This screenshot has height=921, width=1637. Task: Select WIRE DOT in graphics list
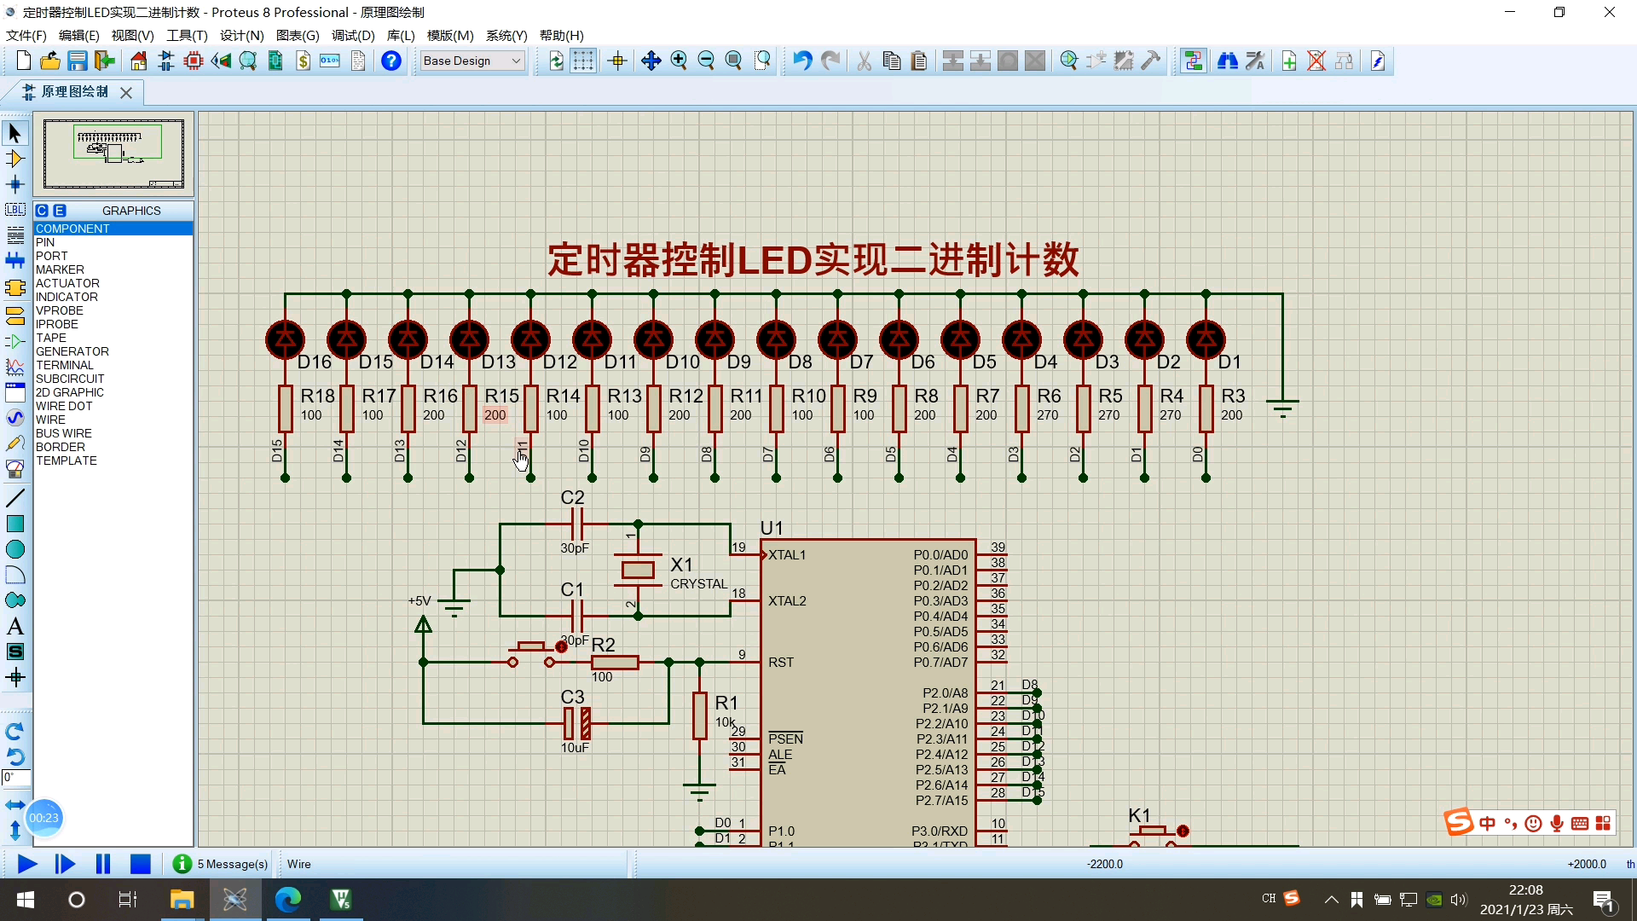tap(64, 406)
